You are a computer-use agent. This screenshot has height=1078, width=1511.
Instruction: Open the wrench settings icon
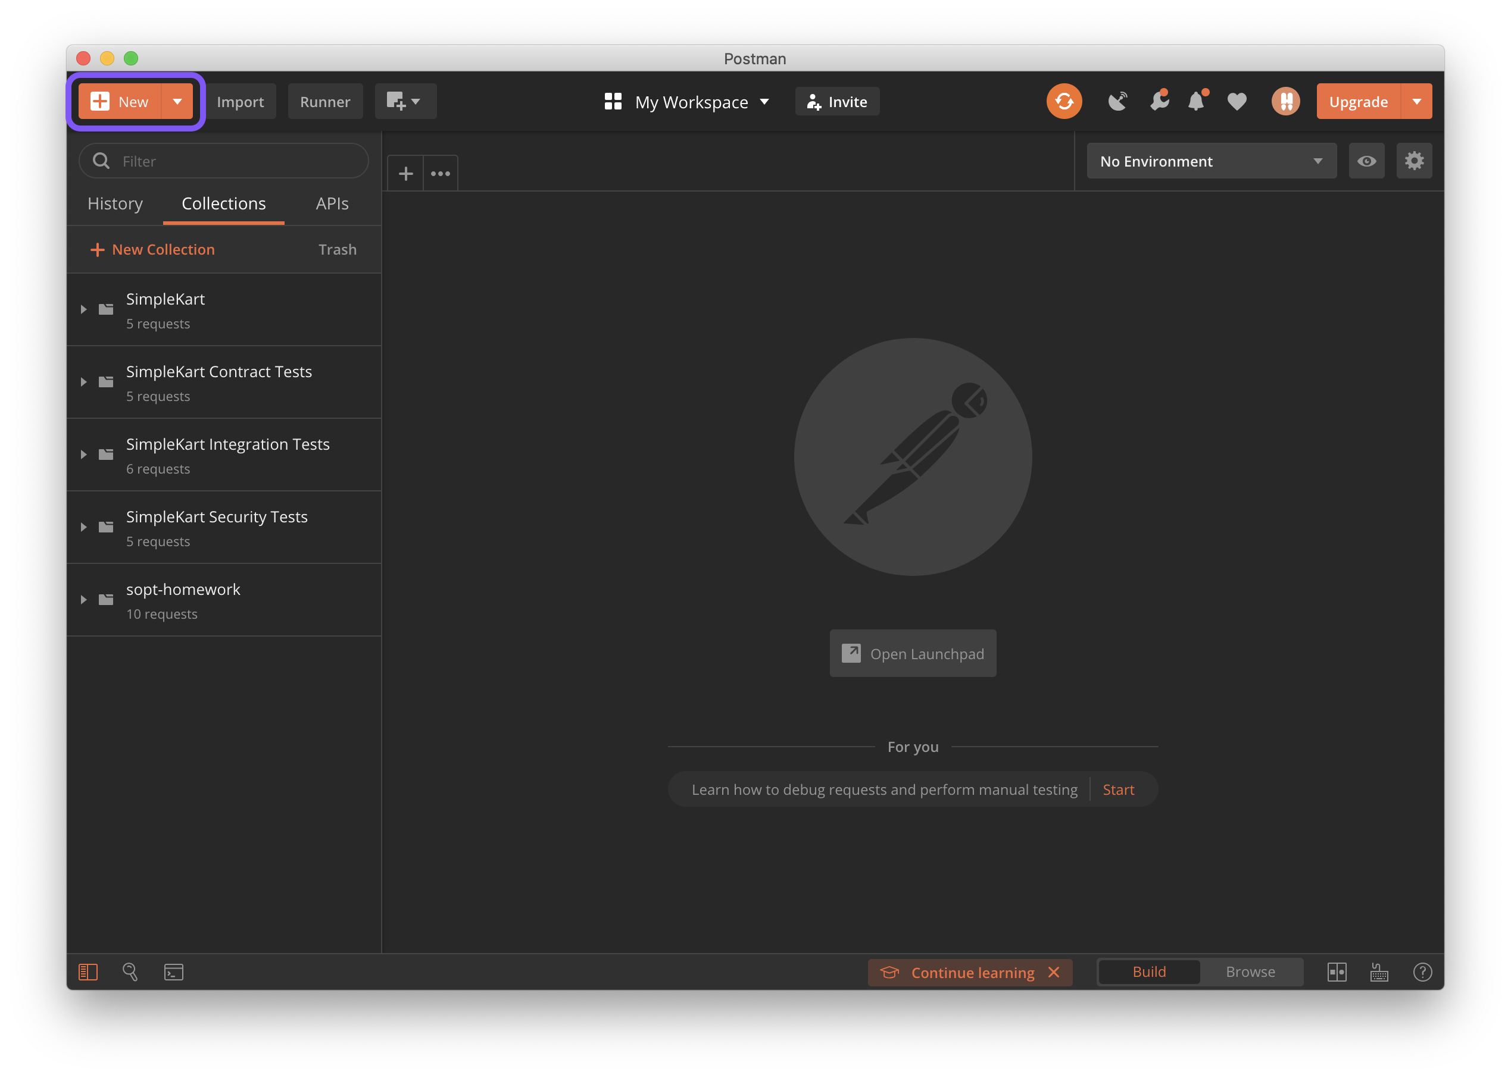(x=1159, y=102)
